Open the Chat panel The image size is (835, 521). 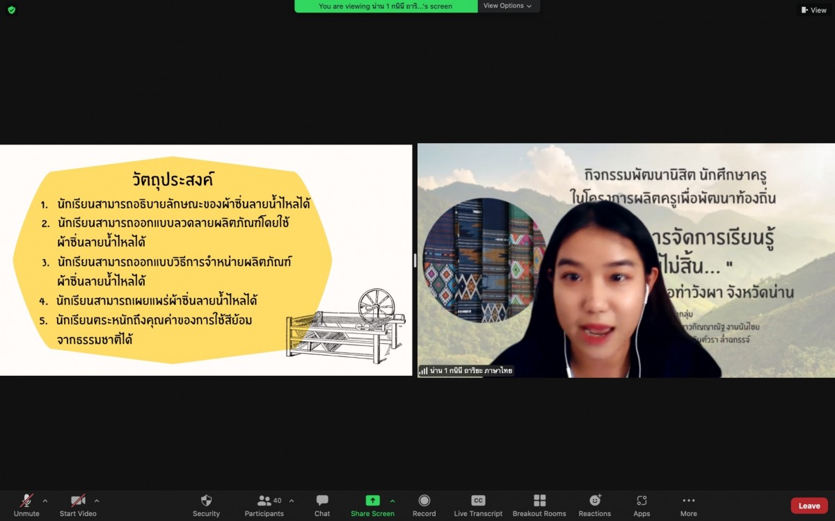(322, 501)
